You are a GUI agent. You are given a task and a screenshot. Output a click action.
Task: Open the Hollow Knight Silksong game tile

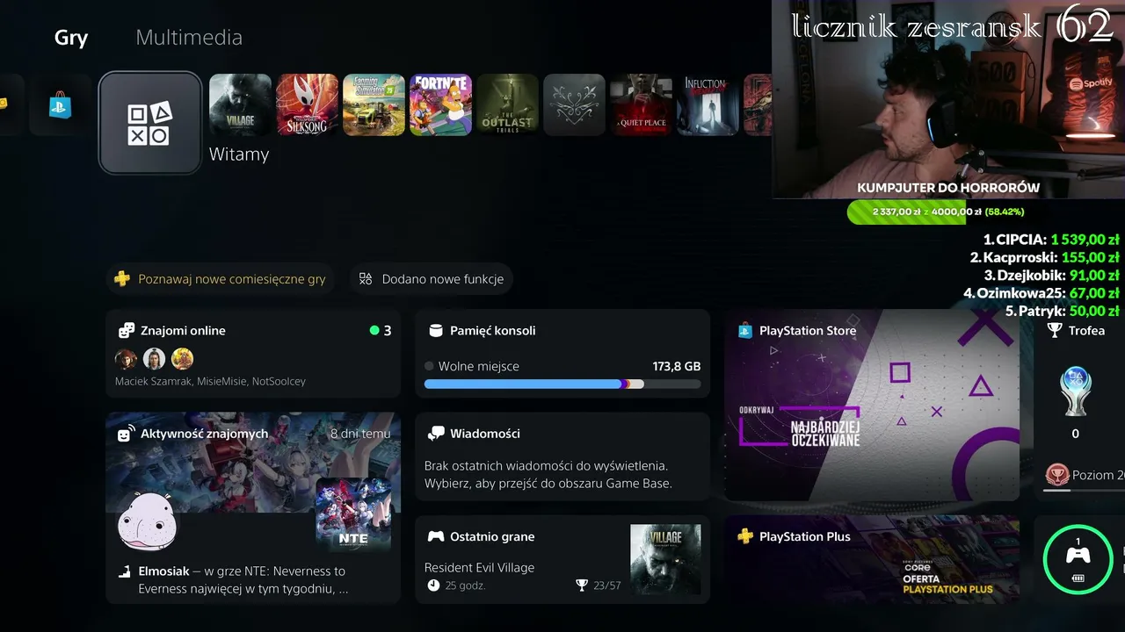pos(307,104)
